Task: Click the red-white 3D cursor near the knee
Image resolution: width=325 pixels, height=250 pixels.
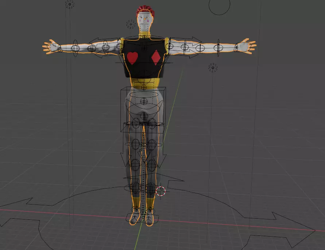Action: tap(160, 191)
